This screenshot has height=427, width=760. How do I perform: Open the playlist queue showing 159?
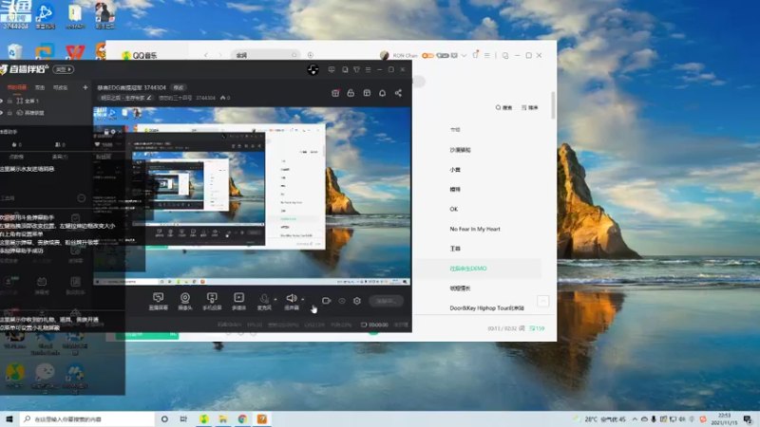537,328
